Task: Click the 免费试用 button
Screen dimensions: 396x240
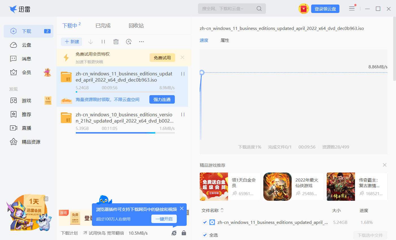Action: [x=162, y=58]
